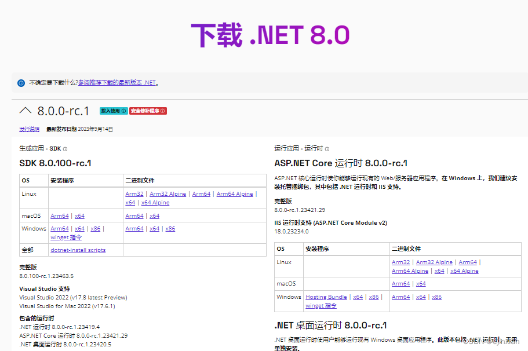This screenshot has width=528, height=351.
Task: Download SDK Linux Arm64 Alpine binary
Action: click(x=235, y=194)
